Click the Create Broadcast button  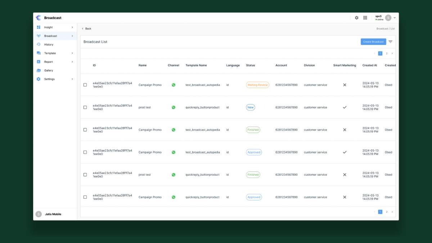pos(373,42)
